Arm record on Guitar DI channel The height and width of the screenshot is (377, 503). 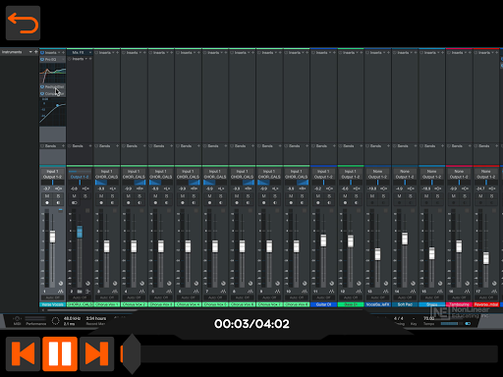[318, 203]
